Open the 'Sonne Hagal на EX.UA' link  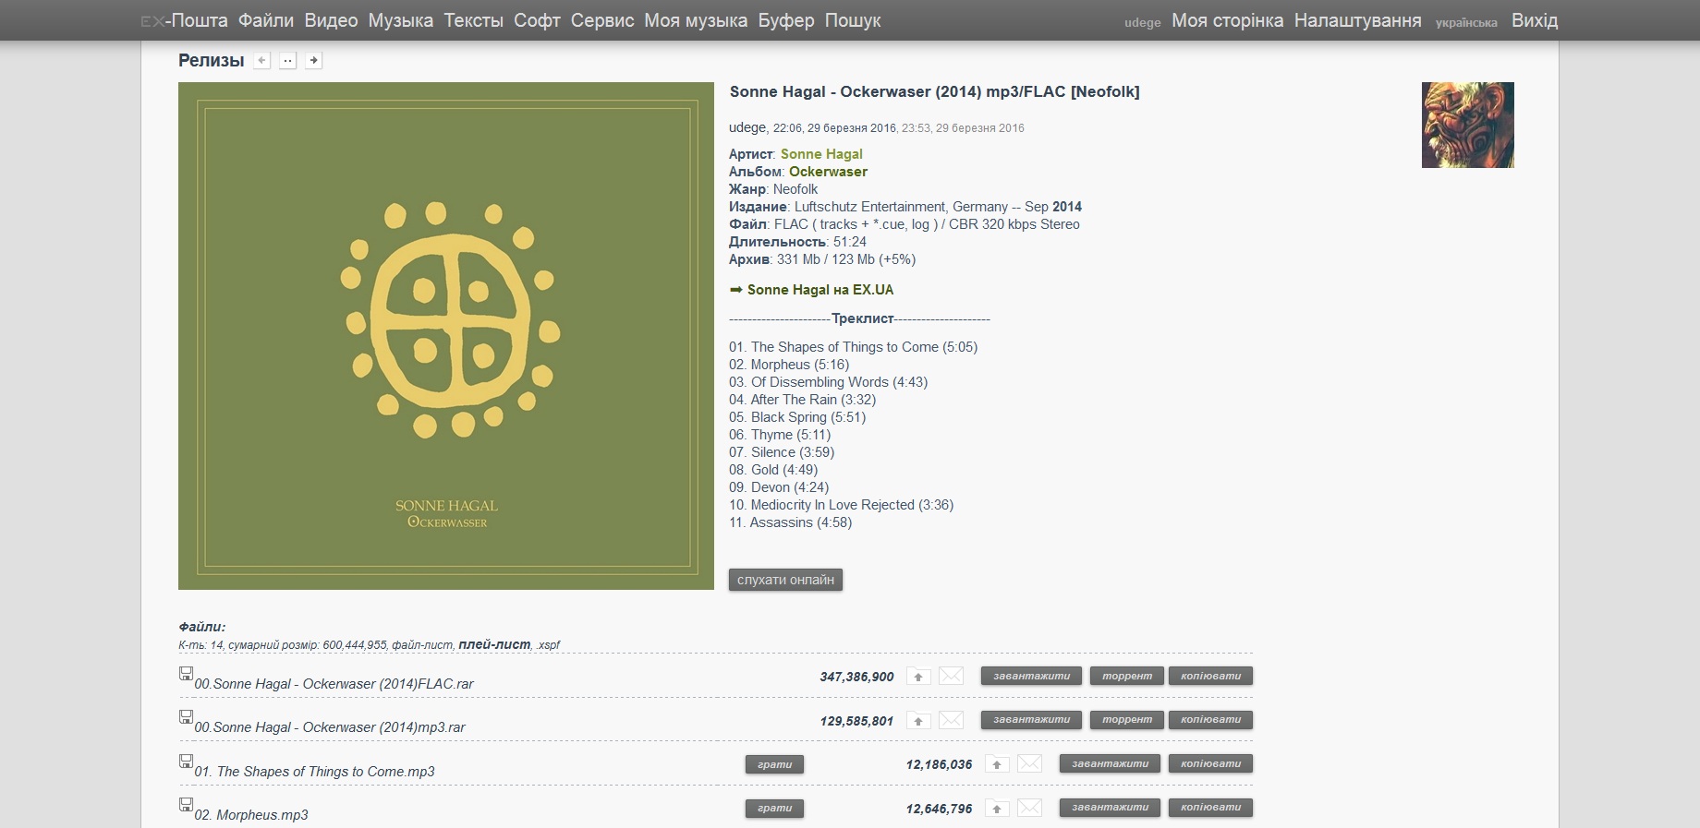(820, 290)
